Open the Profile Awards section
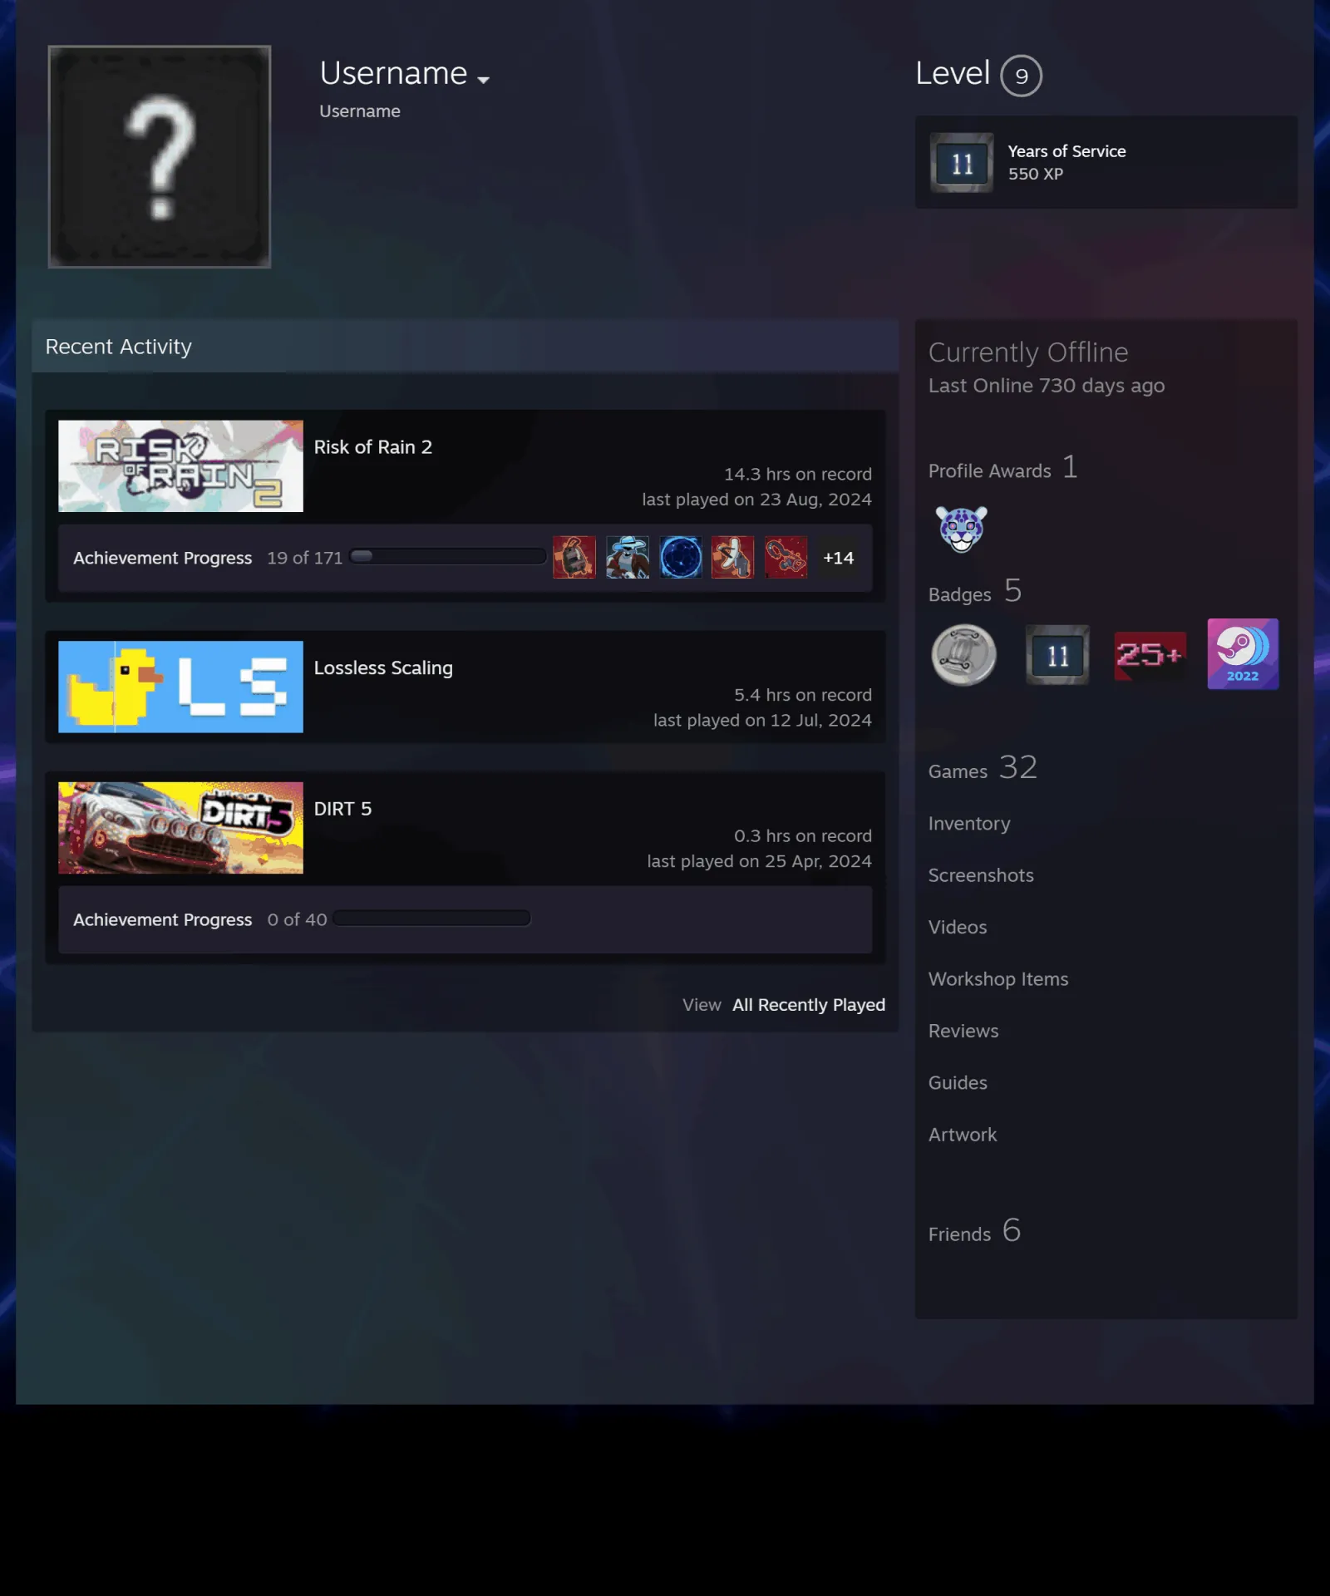 tap(1002, 468)
